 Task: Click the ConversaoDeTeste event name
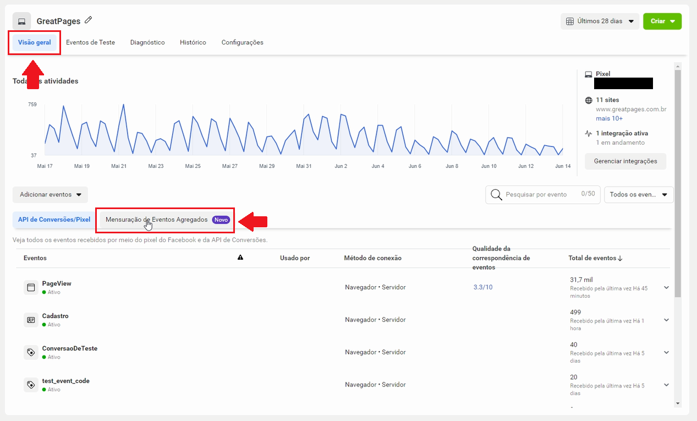[70, 348]
